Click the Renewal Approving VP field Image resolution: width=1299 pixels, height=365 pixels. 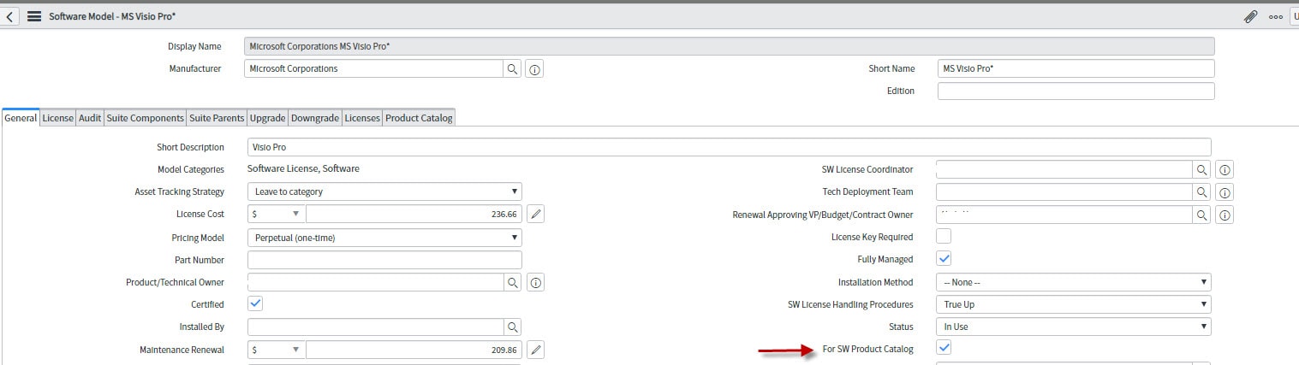tap(1065, 215)
